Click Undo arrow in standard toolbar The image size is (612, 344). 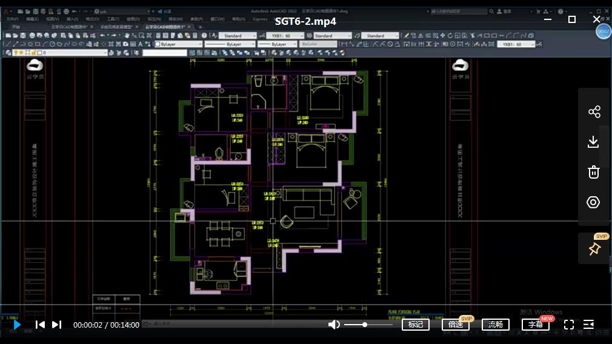pos(102,36)
